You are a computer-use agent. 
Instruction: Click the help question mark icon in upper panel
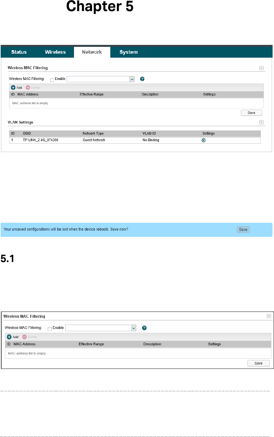pyautogui.click(x=142, y=79)
